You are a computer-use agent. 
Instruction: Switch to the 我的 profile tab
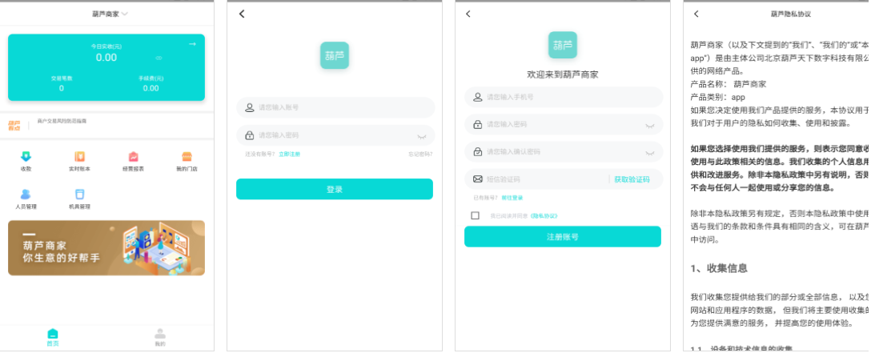pos(160,338)
